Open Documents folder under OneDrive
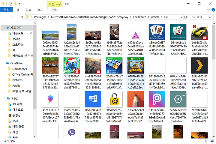The image size is (216, 144). 19,69
